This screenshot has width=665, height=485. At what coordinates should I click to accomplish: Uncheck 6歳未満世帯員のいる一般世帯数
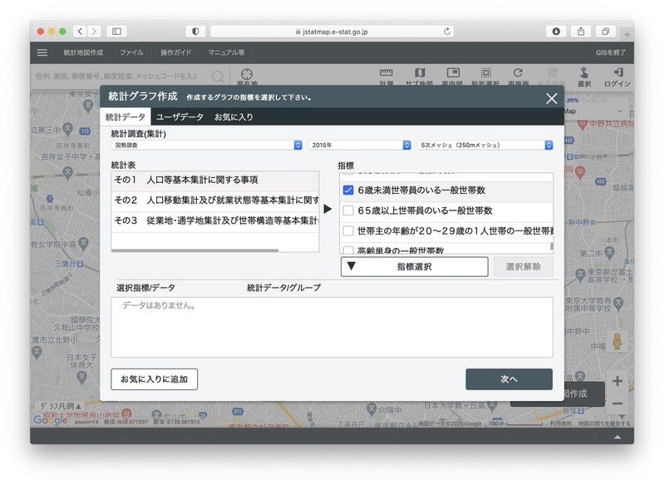[x=348, y=191]
